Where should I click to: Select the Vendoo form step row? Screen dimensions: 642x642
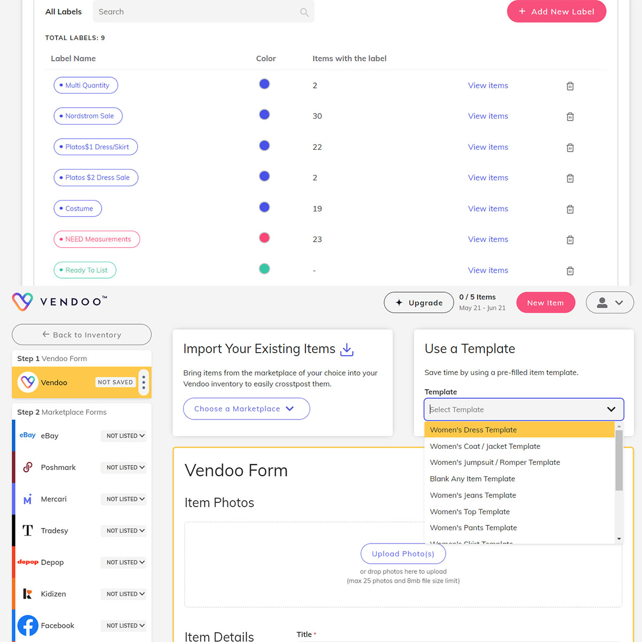[x=82, y=383]
